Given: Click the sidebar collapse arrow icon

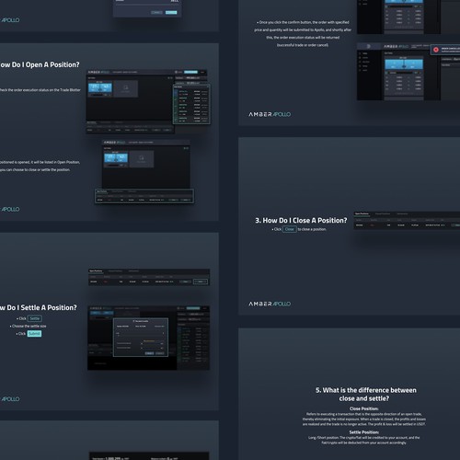Looking at the screenshot, I should coord(368,46).
